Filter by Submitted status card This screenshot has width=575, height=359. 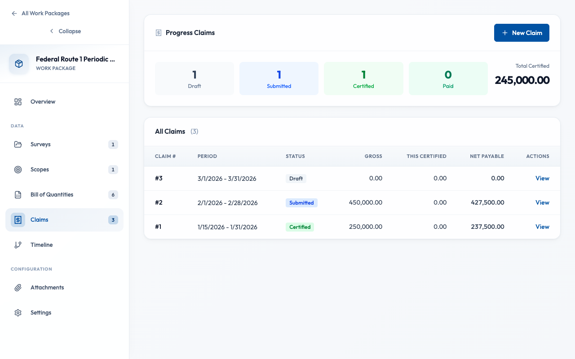(279, 79)
